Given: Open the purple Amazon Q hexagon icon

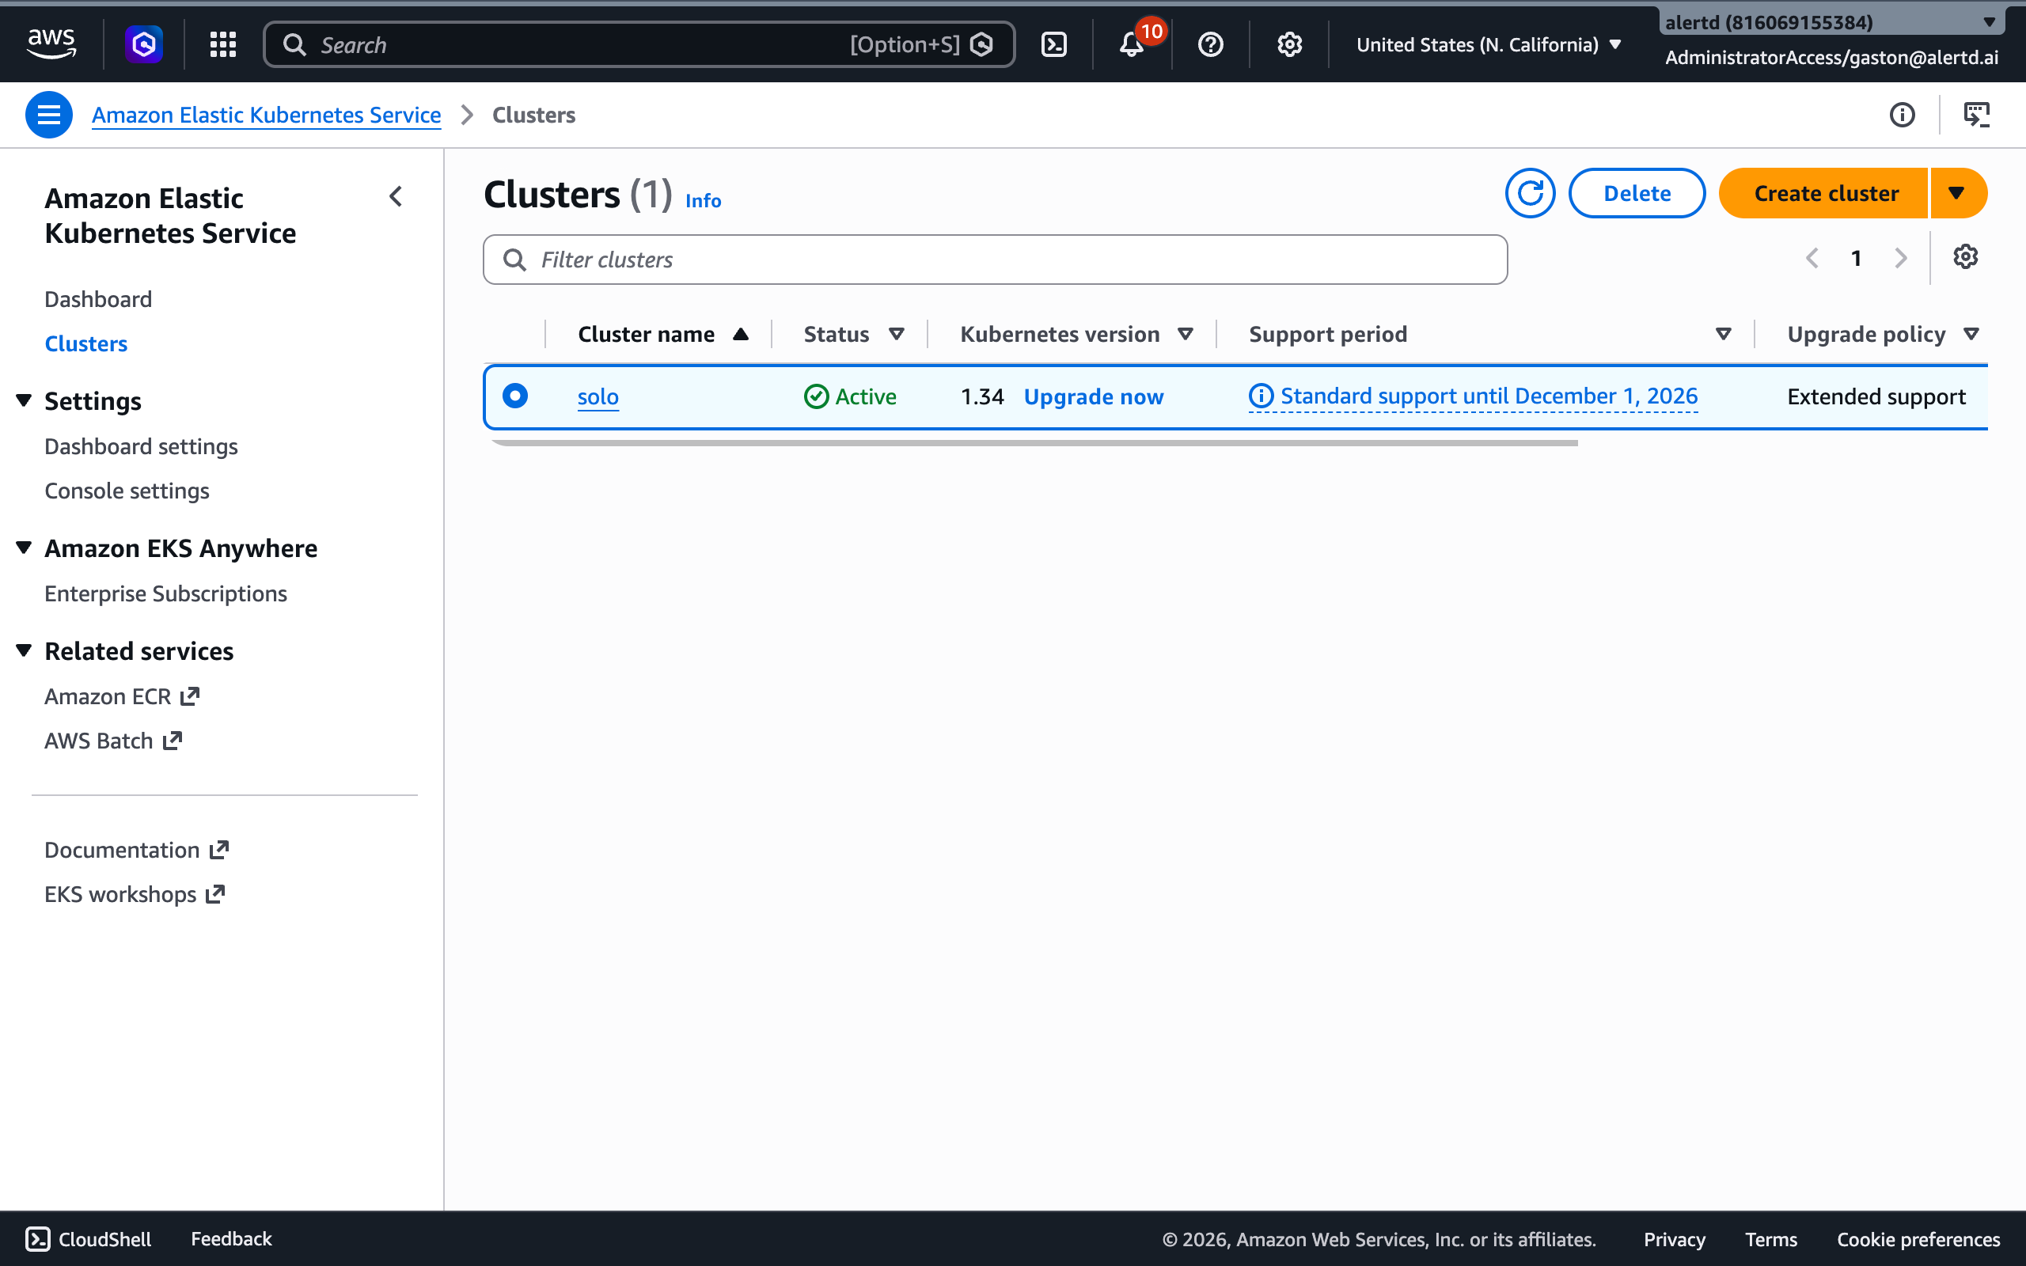Looking at the screenshot, I should tap(144, 44).
